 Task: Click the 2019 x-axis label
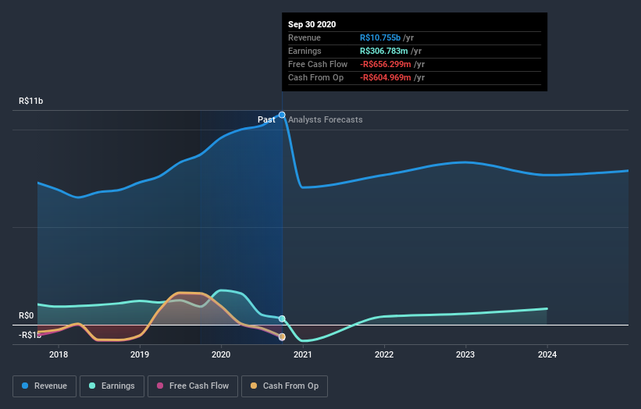point(140,354)
